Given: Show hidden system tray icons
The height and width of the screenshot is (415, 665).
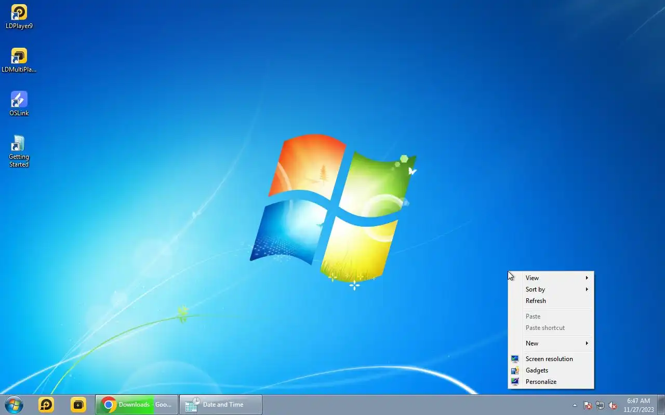Looking at the screenshot, I should [575, 405].
